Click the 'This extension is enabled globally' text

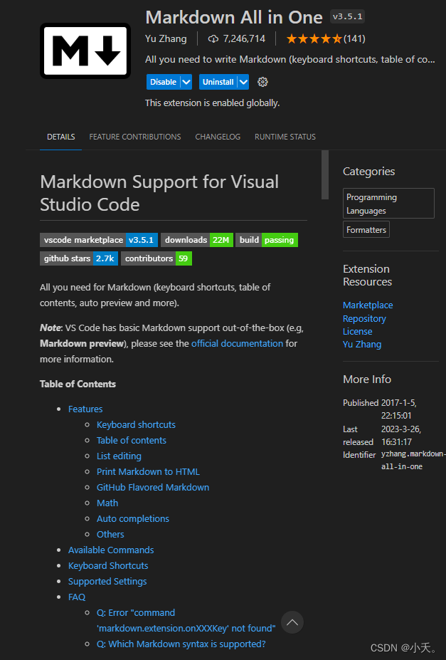212,103
